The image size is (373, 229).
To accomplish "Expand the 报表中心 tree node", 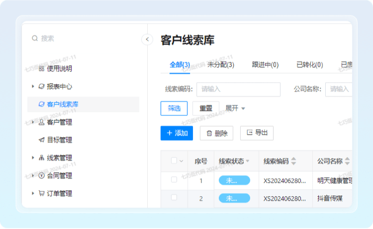I will (x=33, y=86).
